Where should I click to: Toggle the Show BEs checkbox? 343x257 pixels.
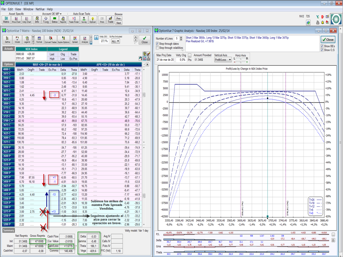[322, 46]
